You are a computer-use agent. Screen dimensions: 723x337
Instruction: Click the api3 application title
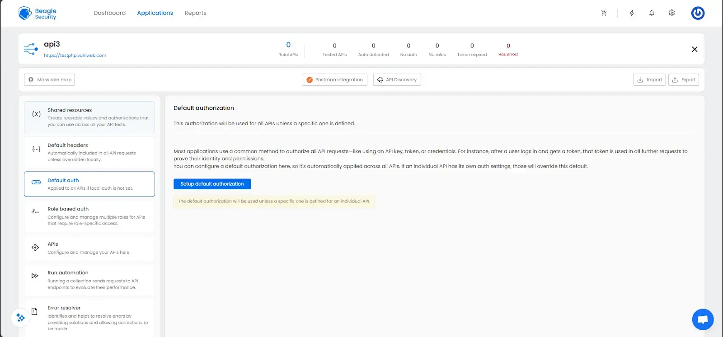52,44
